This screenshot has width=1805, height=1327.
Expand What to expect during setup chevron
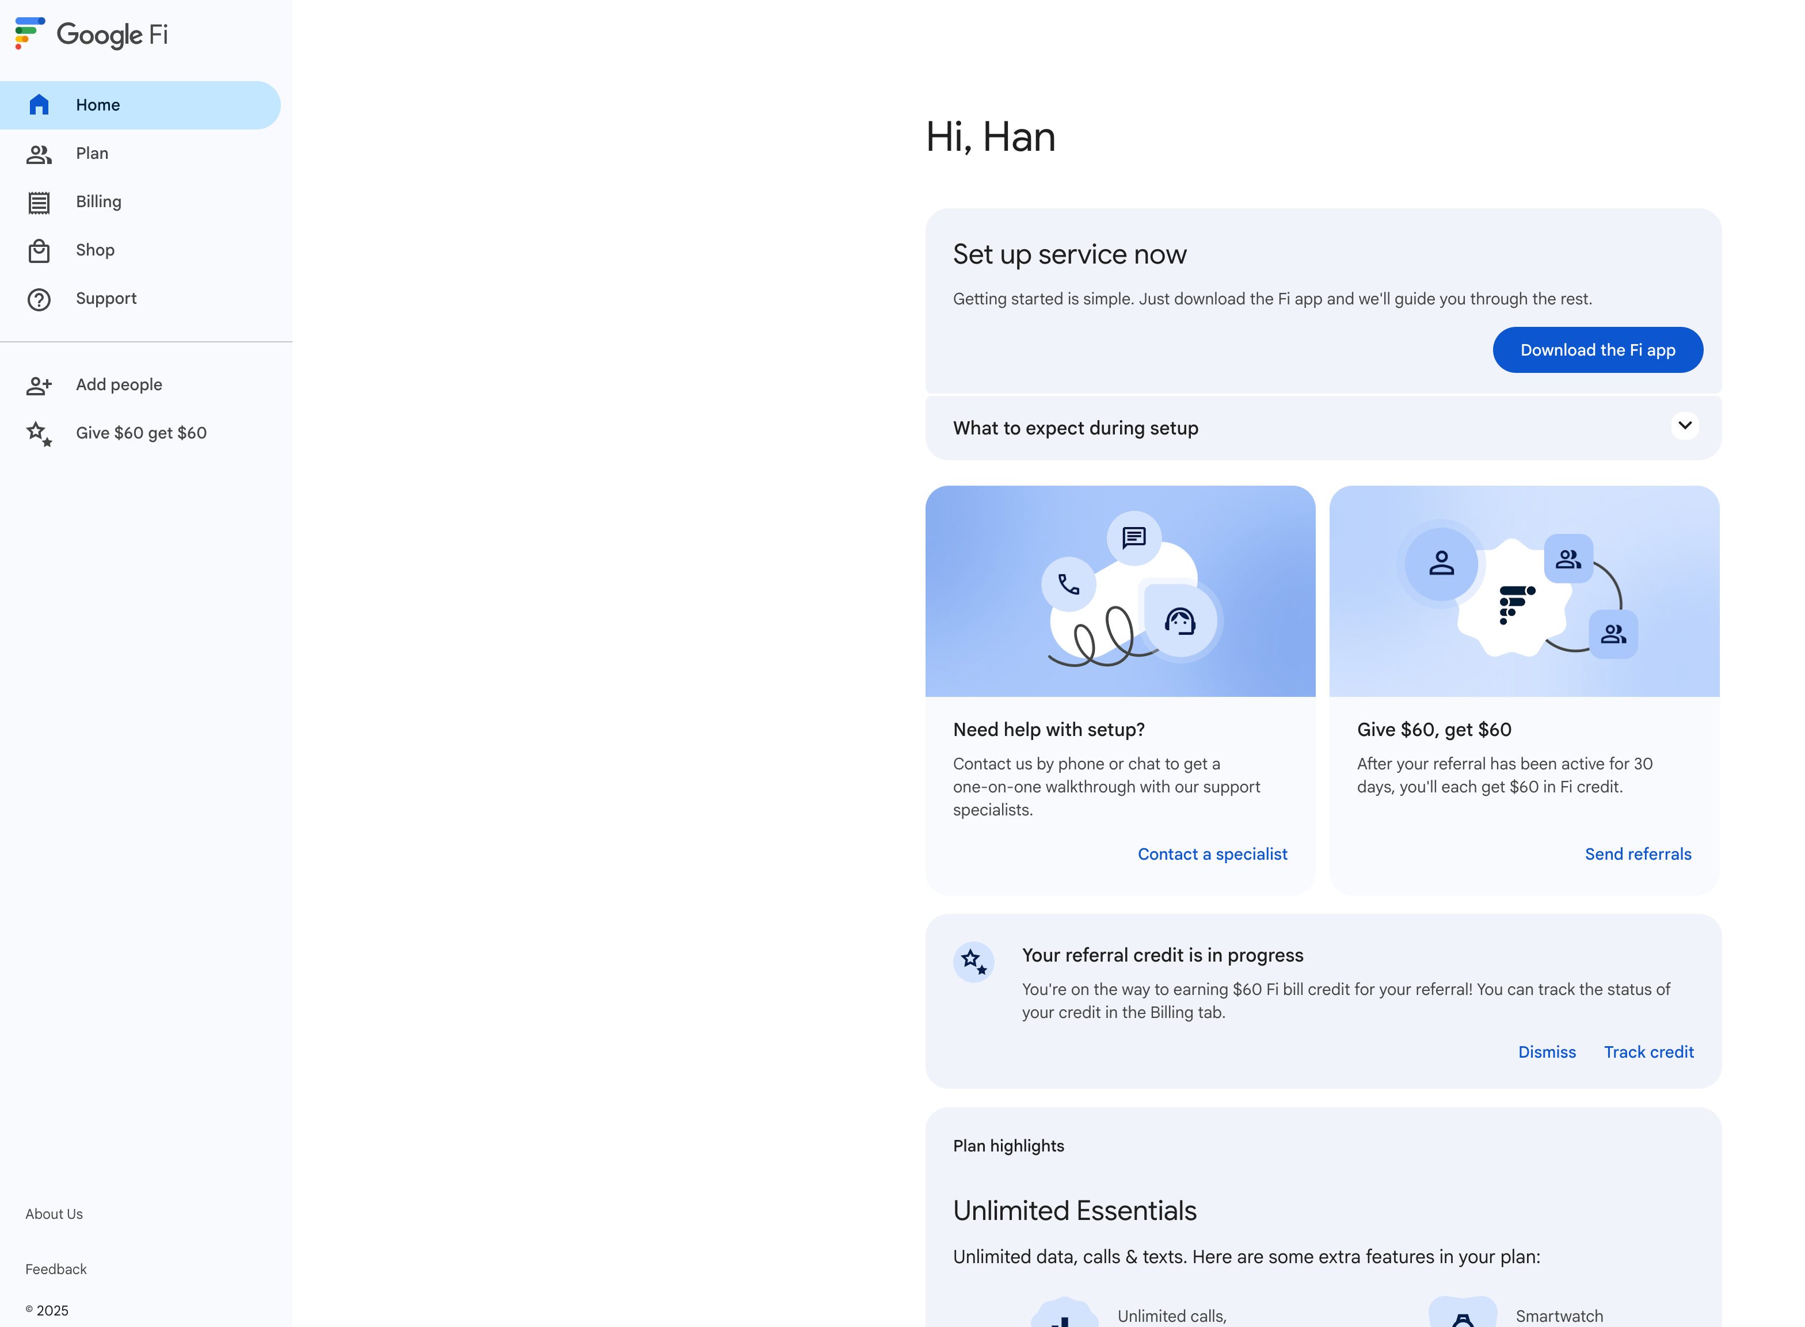click(x=1685, y=426)
